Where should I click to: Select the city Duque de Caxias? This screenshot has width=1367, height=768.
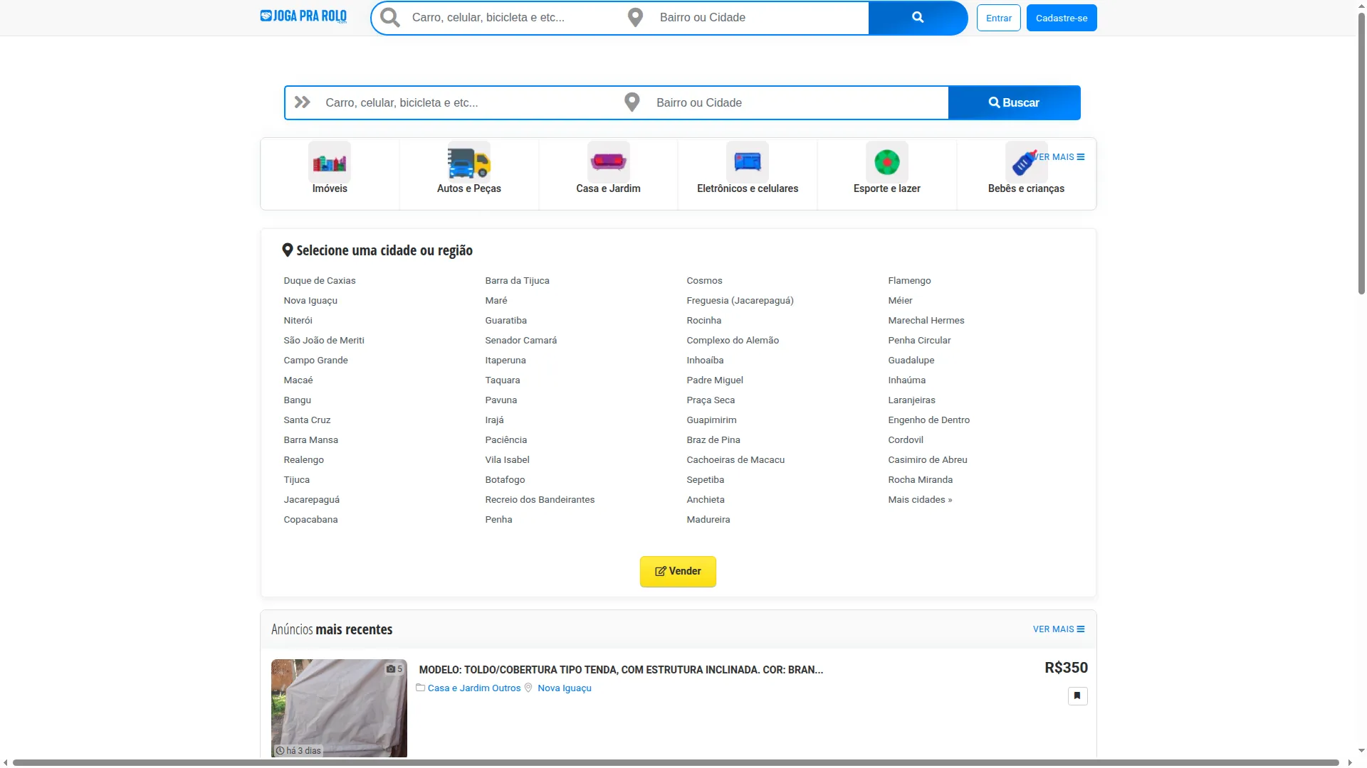coord(320,280)
